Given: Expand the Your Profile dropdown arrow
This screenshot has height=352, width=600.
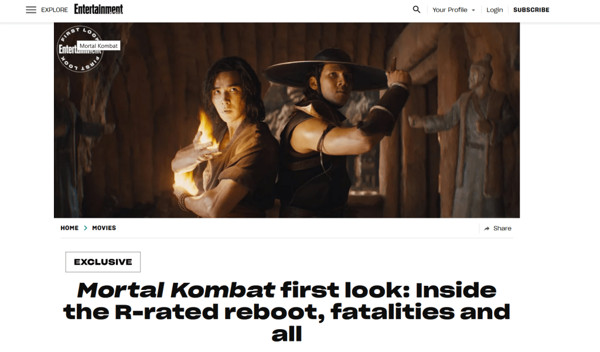Looking at the screenshot, I should click(473, 11).
